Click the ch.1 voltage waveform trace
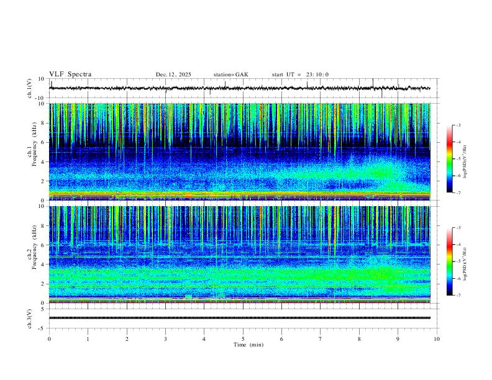The width and height of the screenshot is (492, 380). tap(239, 88)
